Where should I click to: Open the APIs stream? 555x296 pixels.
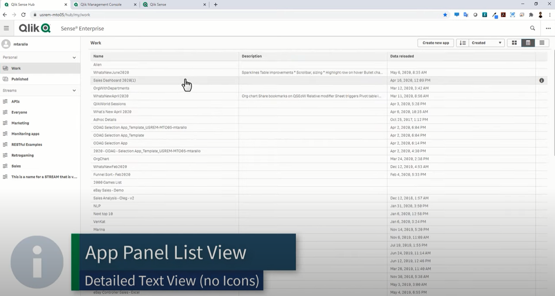coord(40,101)
